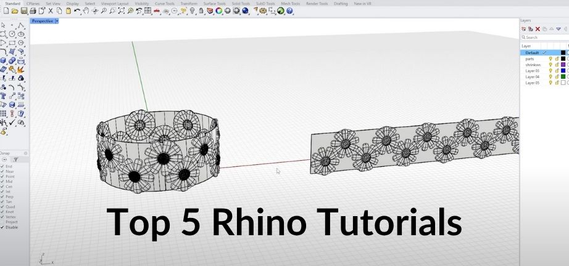
Task: Select the arrow pointer tool
Action: click(3, 25)
